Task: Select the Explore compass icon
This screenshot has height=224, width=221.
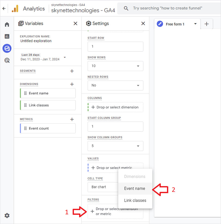Action: coord(7,48)
